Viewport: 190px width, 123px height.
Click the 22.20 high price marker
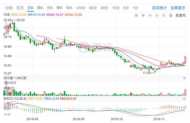(x=21, y=20)
